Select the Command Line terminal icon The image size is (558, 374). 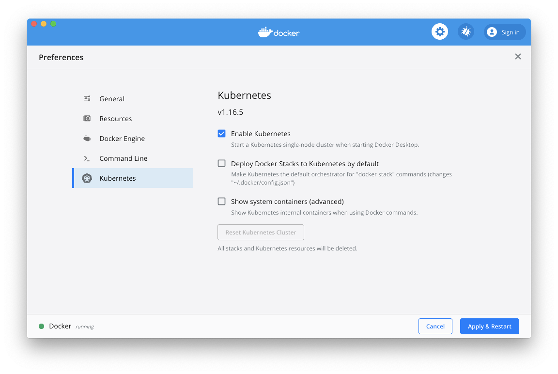point(87,158)
